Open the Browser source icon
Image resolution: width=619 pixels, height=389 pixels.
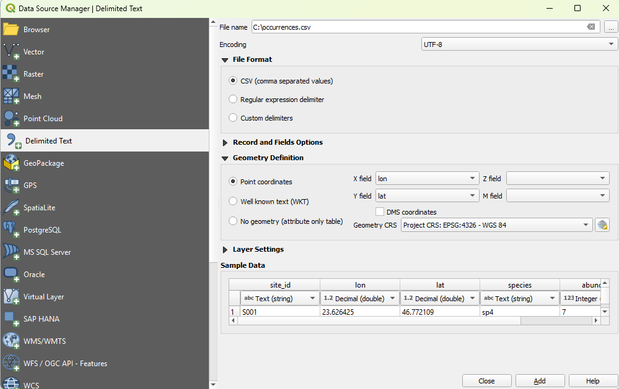[11, 30]
